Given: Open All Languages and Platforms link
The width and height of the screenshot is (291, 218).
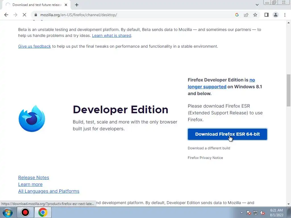Looking at the screenshot, I should point(49,191).
